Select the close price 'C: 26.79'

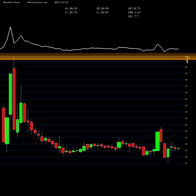[71, 13]
